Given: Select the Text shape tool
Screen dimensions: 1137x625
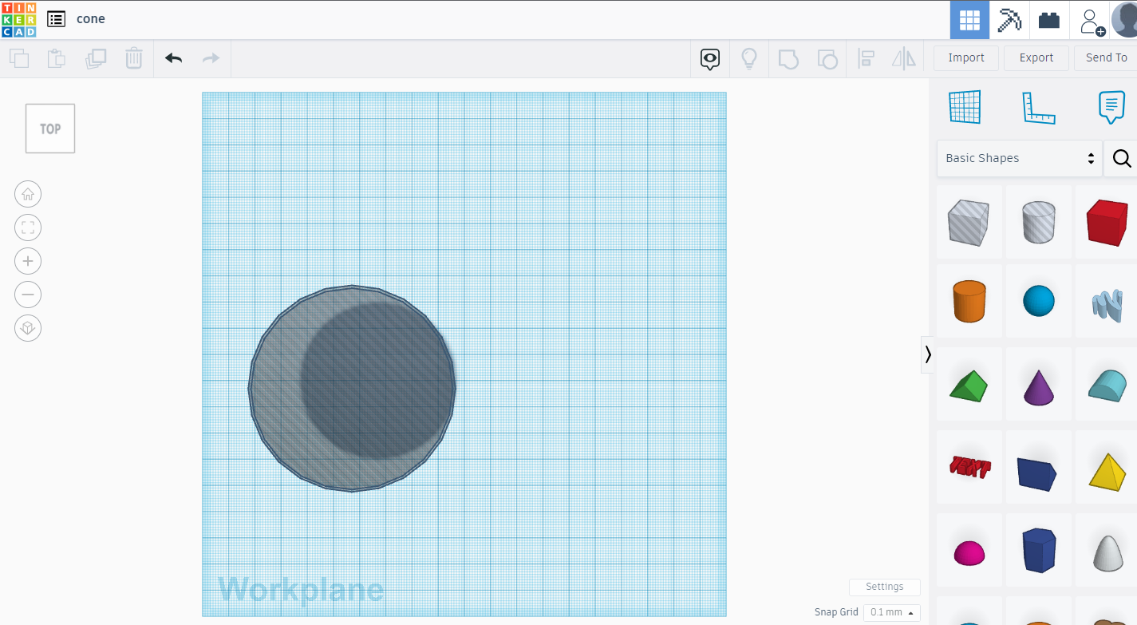Looking at the screenshot, I should click(x=969, y=466).
